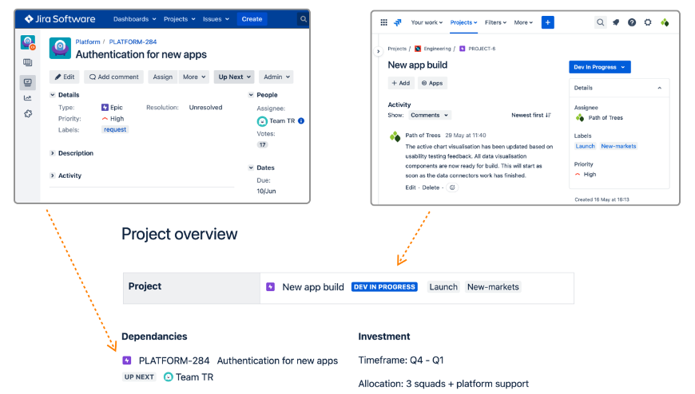695x394 pixels.
Task: Toggle Newest first sort order
Action: click(531, 115)
